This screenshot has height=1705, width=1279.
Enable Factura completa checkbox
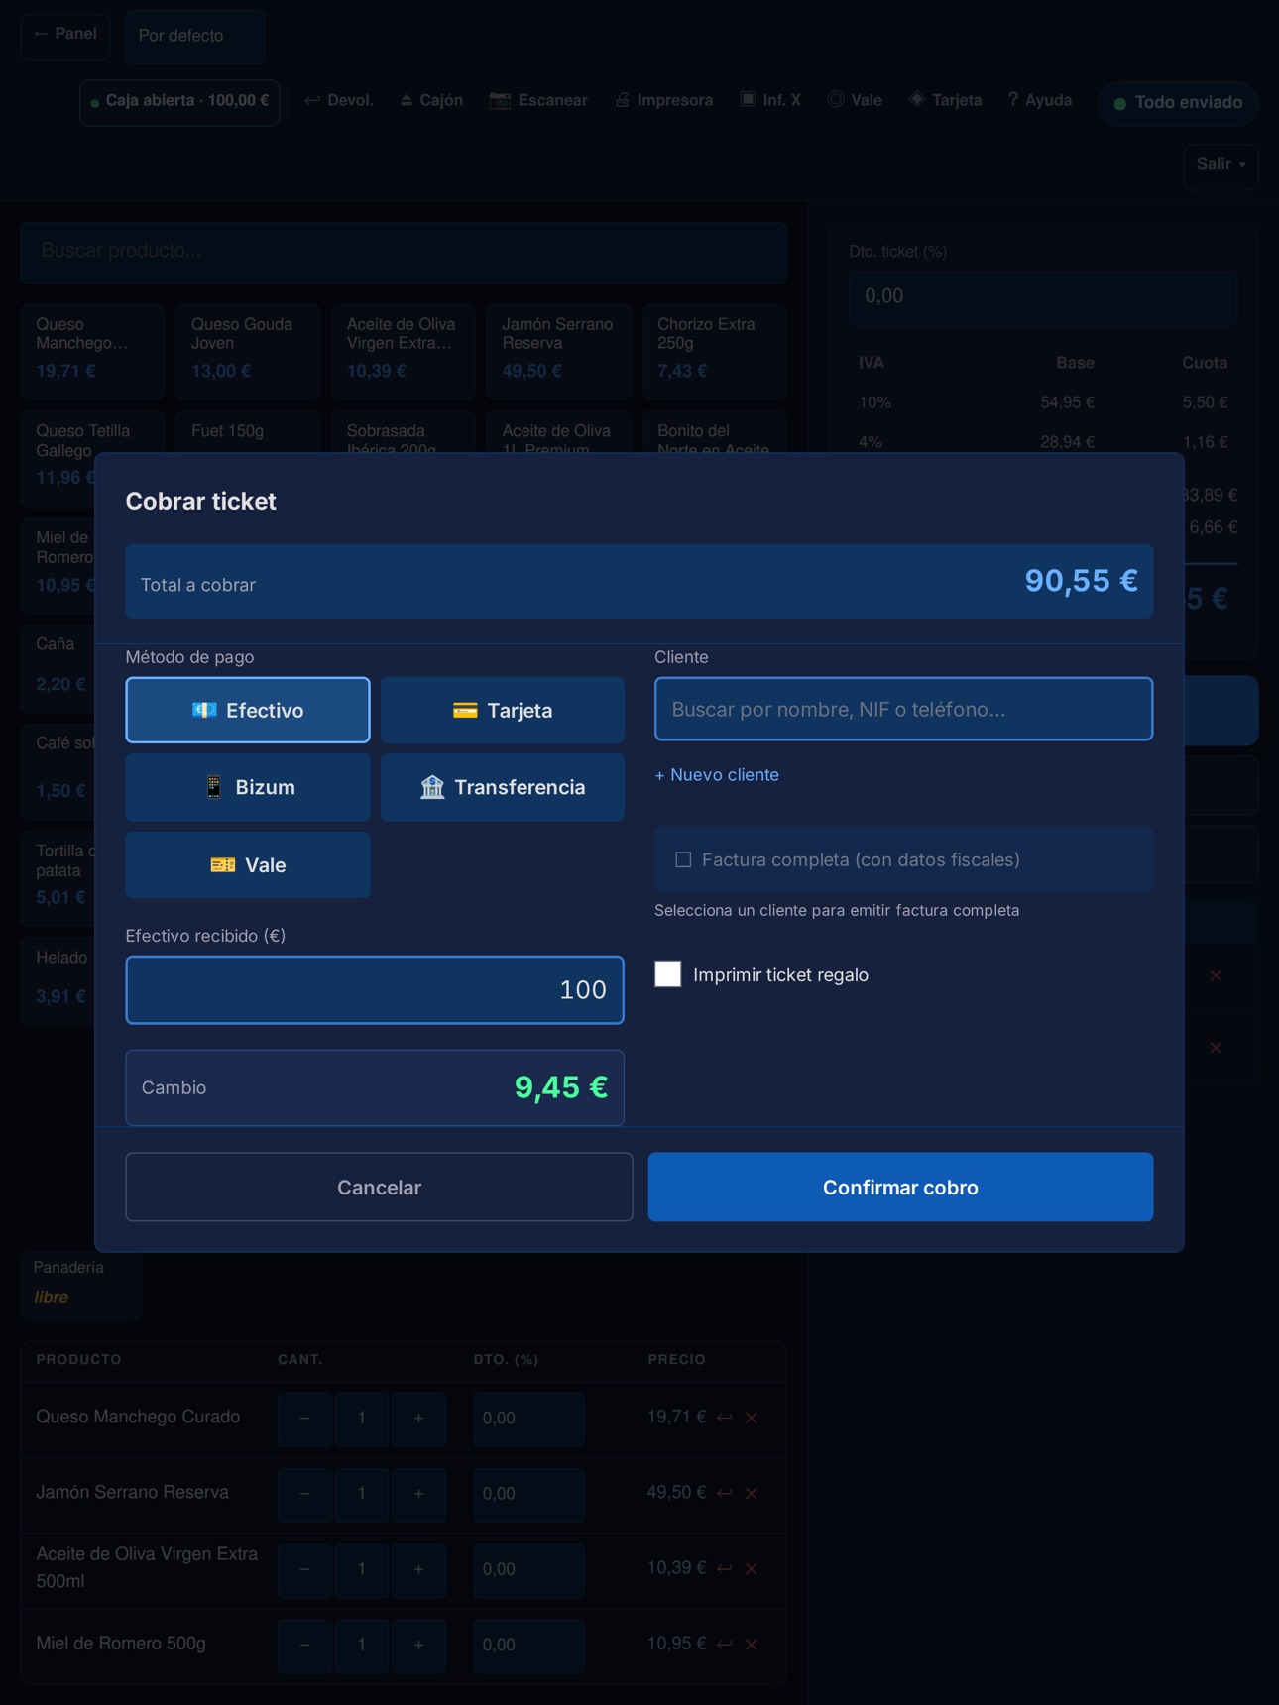coord(683,859)
